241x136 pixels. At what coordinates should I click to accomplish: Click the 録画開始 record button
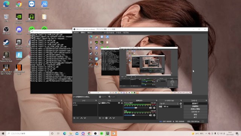tap(195, 107)
